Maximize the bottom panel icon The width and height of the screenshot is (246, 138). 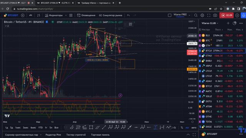(194, 135)
